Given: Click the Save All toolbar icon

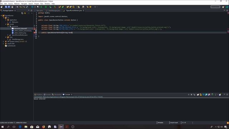Looking at the screenshot, I should (9, 7).
